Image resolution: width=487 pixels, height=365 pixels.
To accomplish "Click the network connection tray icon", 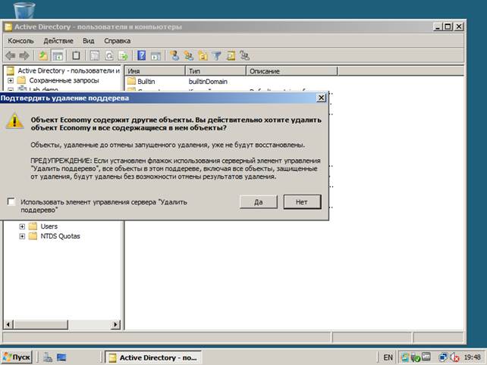I will [x=443, y=357].
